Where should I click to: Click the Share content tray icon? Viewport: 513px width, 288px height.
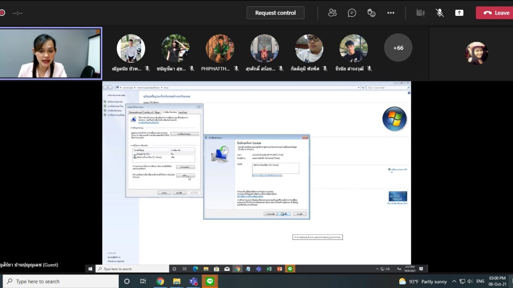point(459,13)
